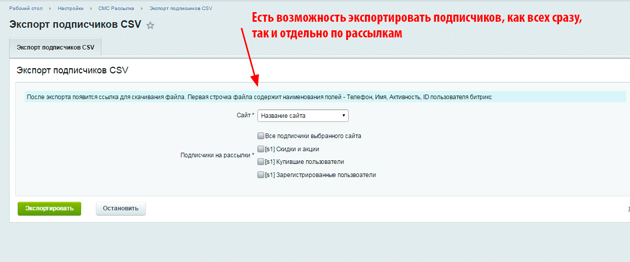Navigate to the СМС Рассылка breadcrumb
630x262 pixels.
point(116,9)
